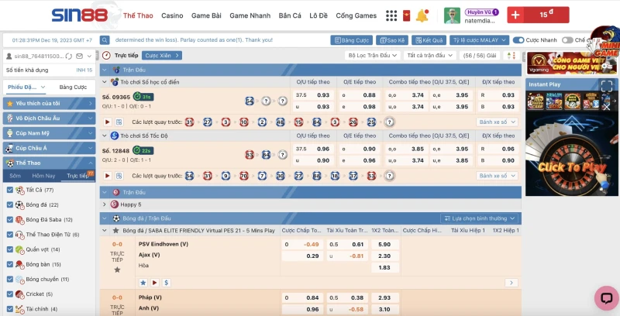Click the SIN88 logo

click(80, 15)
